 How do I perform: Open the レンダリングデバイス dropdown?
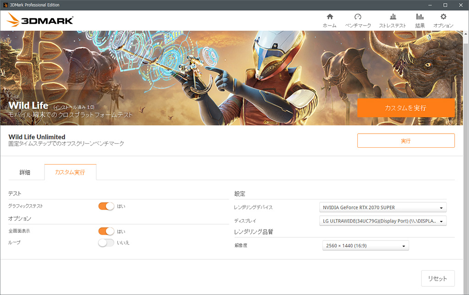tap(383, 208)
